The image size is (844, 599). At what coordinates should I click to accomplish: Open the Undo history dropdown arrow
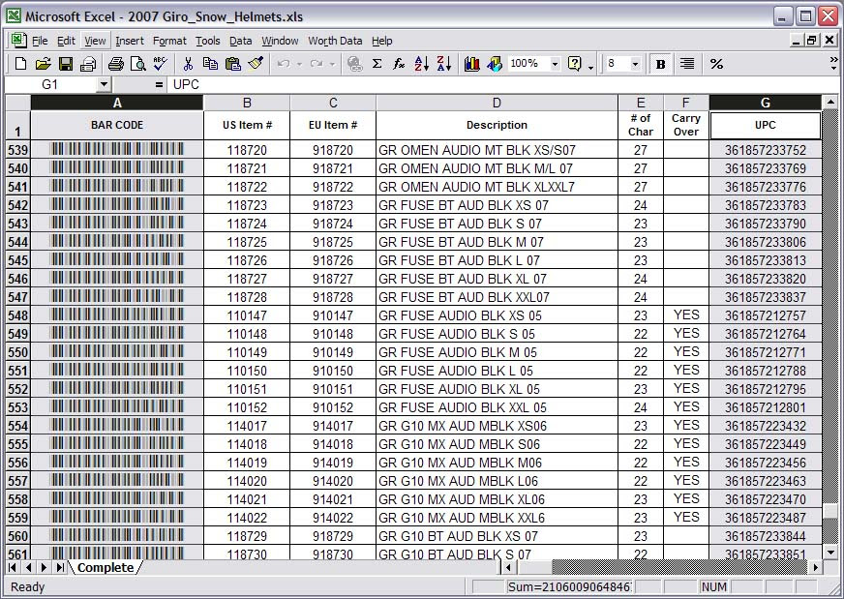pos(299,65)
